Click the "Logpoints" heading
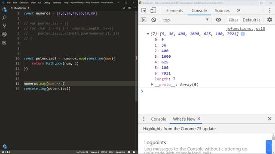Image resolution: width=275 pixels, height=154 pixels. (155, 142)
